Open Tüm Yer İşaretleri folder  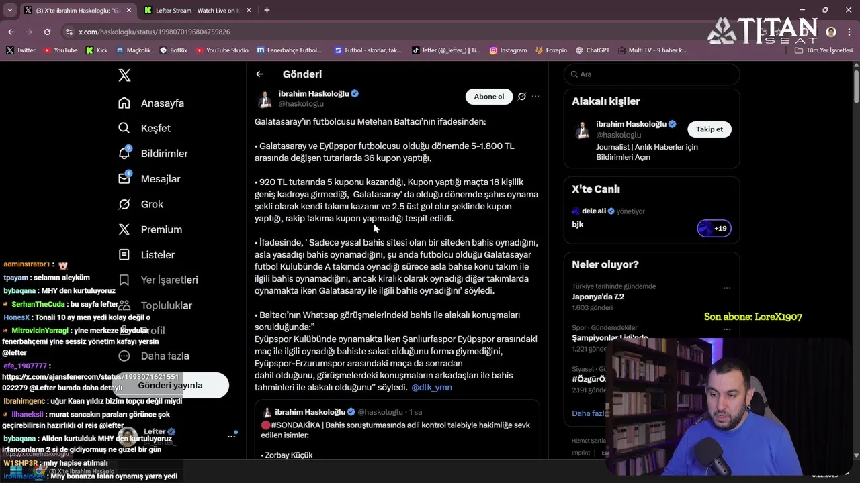[x=823, y=50]
